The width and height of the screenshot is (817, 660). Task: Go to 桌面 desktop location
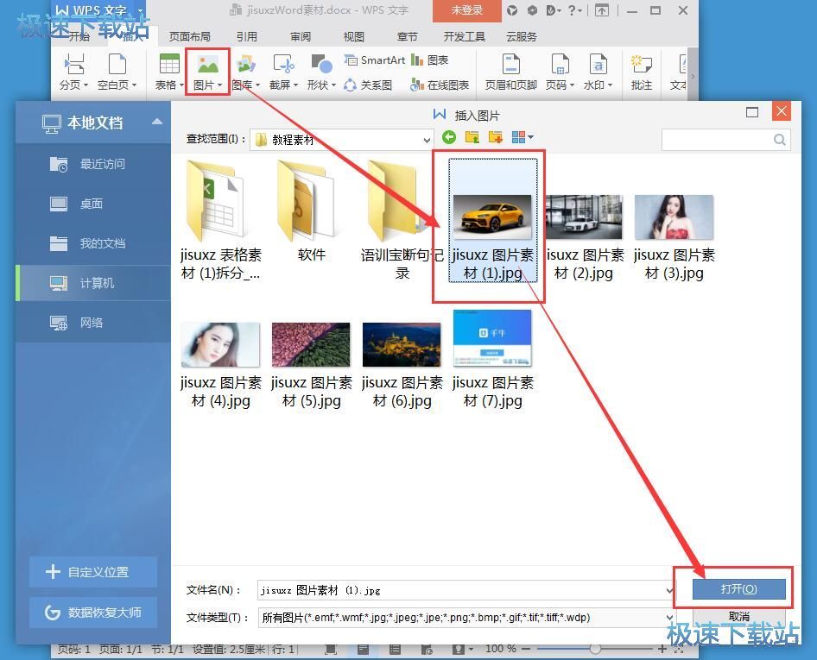[x=92, y=204]
